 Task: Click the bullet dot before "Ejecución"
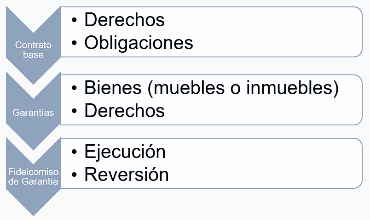(76, 152)
